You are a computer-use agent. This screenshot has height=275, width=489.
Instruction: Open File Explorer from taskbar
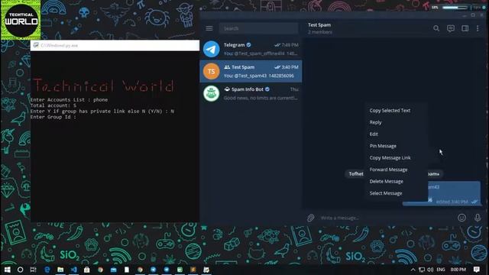60,270
